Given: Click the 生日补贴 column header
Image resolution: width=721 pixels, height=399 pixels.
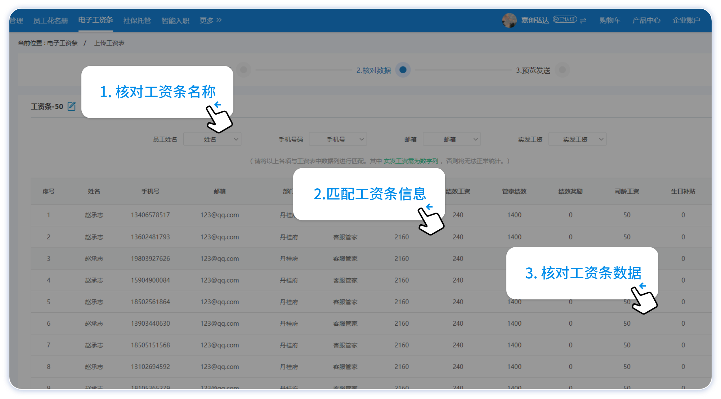Looking at the screenshot, I should (x=683, y=191).
